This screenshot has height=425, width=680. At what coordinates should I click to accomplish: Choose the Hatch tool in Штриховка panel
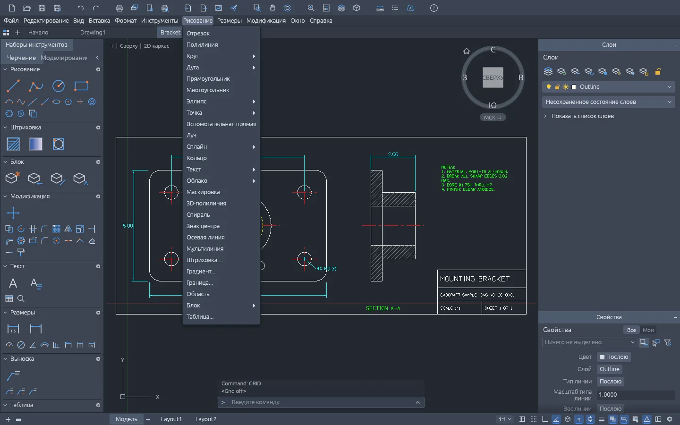click(13, 144)
